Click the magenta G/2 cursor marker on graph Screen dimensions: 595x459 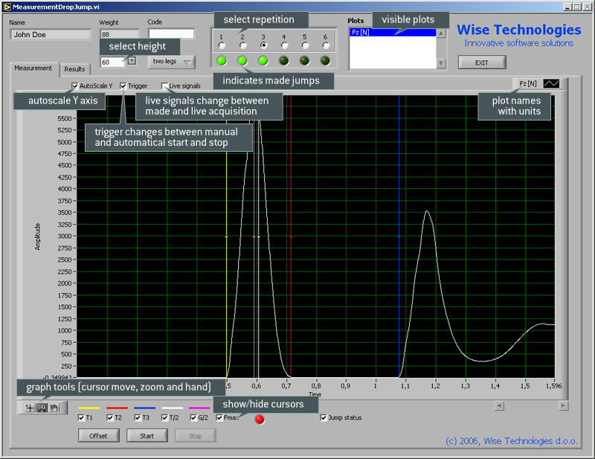(254, 237)
